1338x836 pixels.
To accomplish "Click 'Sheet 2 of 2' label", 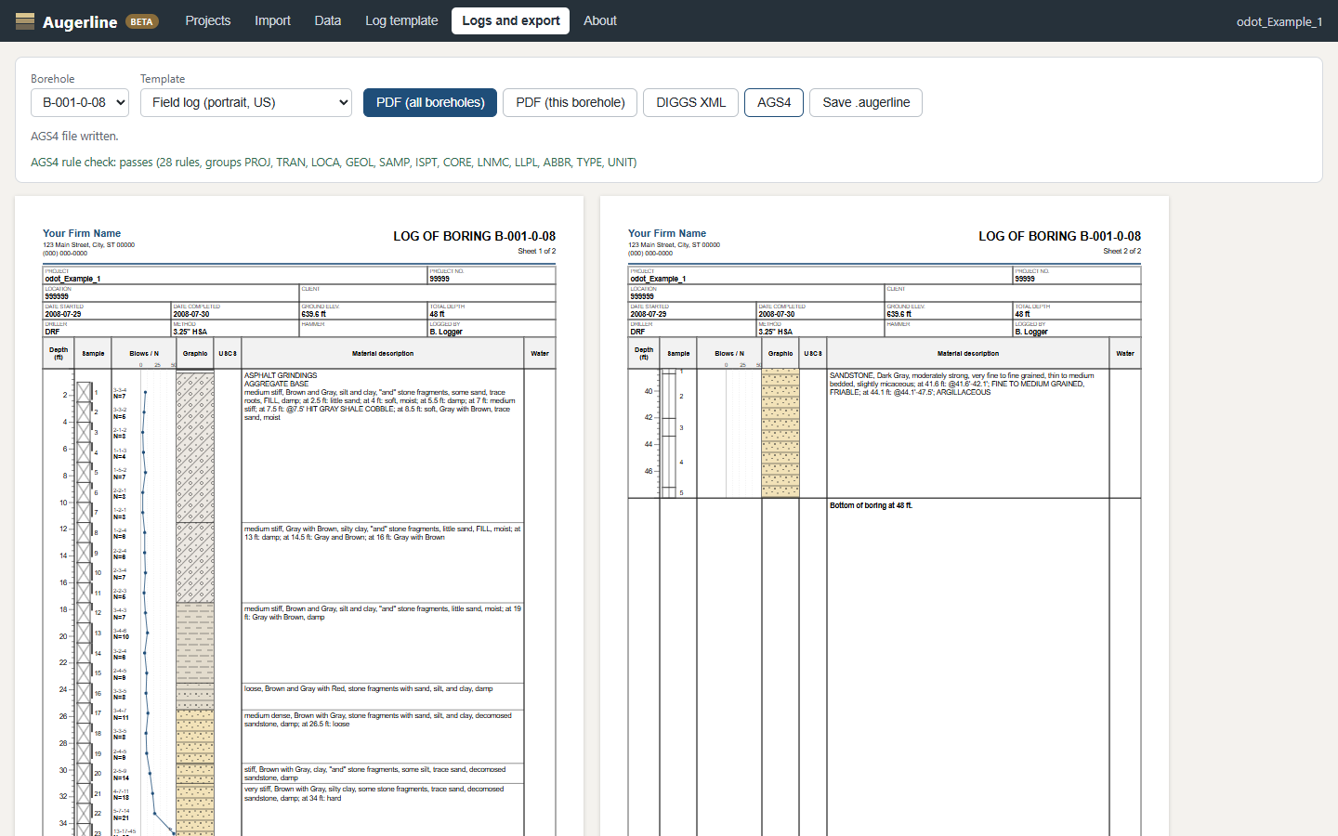I will pos(1122,251).
